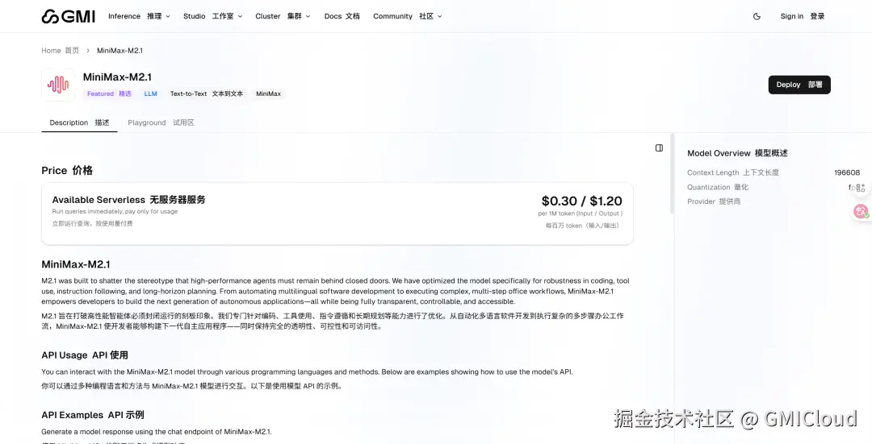Click the Featured 精选 tag
The height and width of the screenshot is (444, 872).
tap(109, 93)
